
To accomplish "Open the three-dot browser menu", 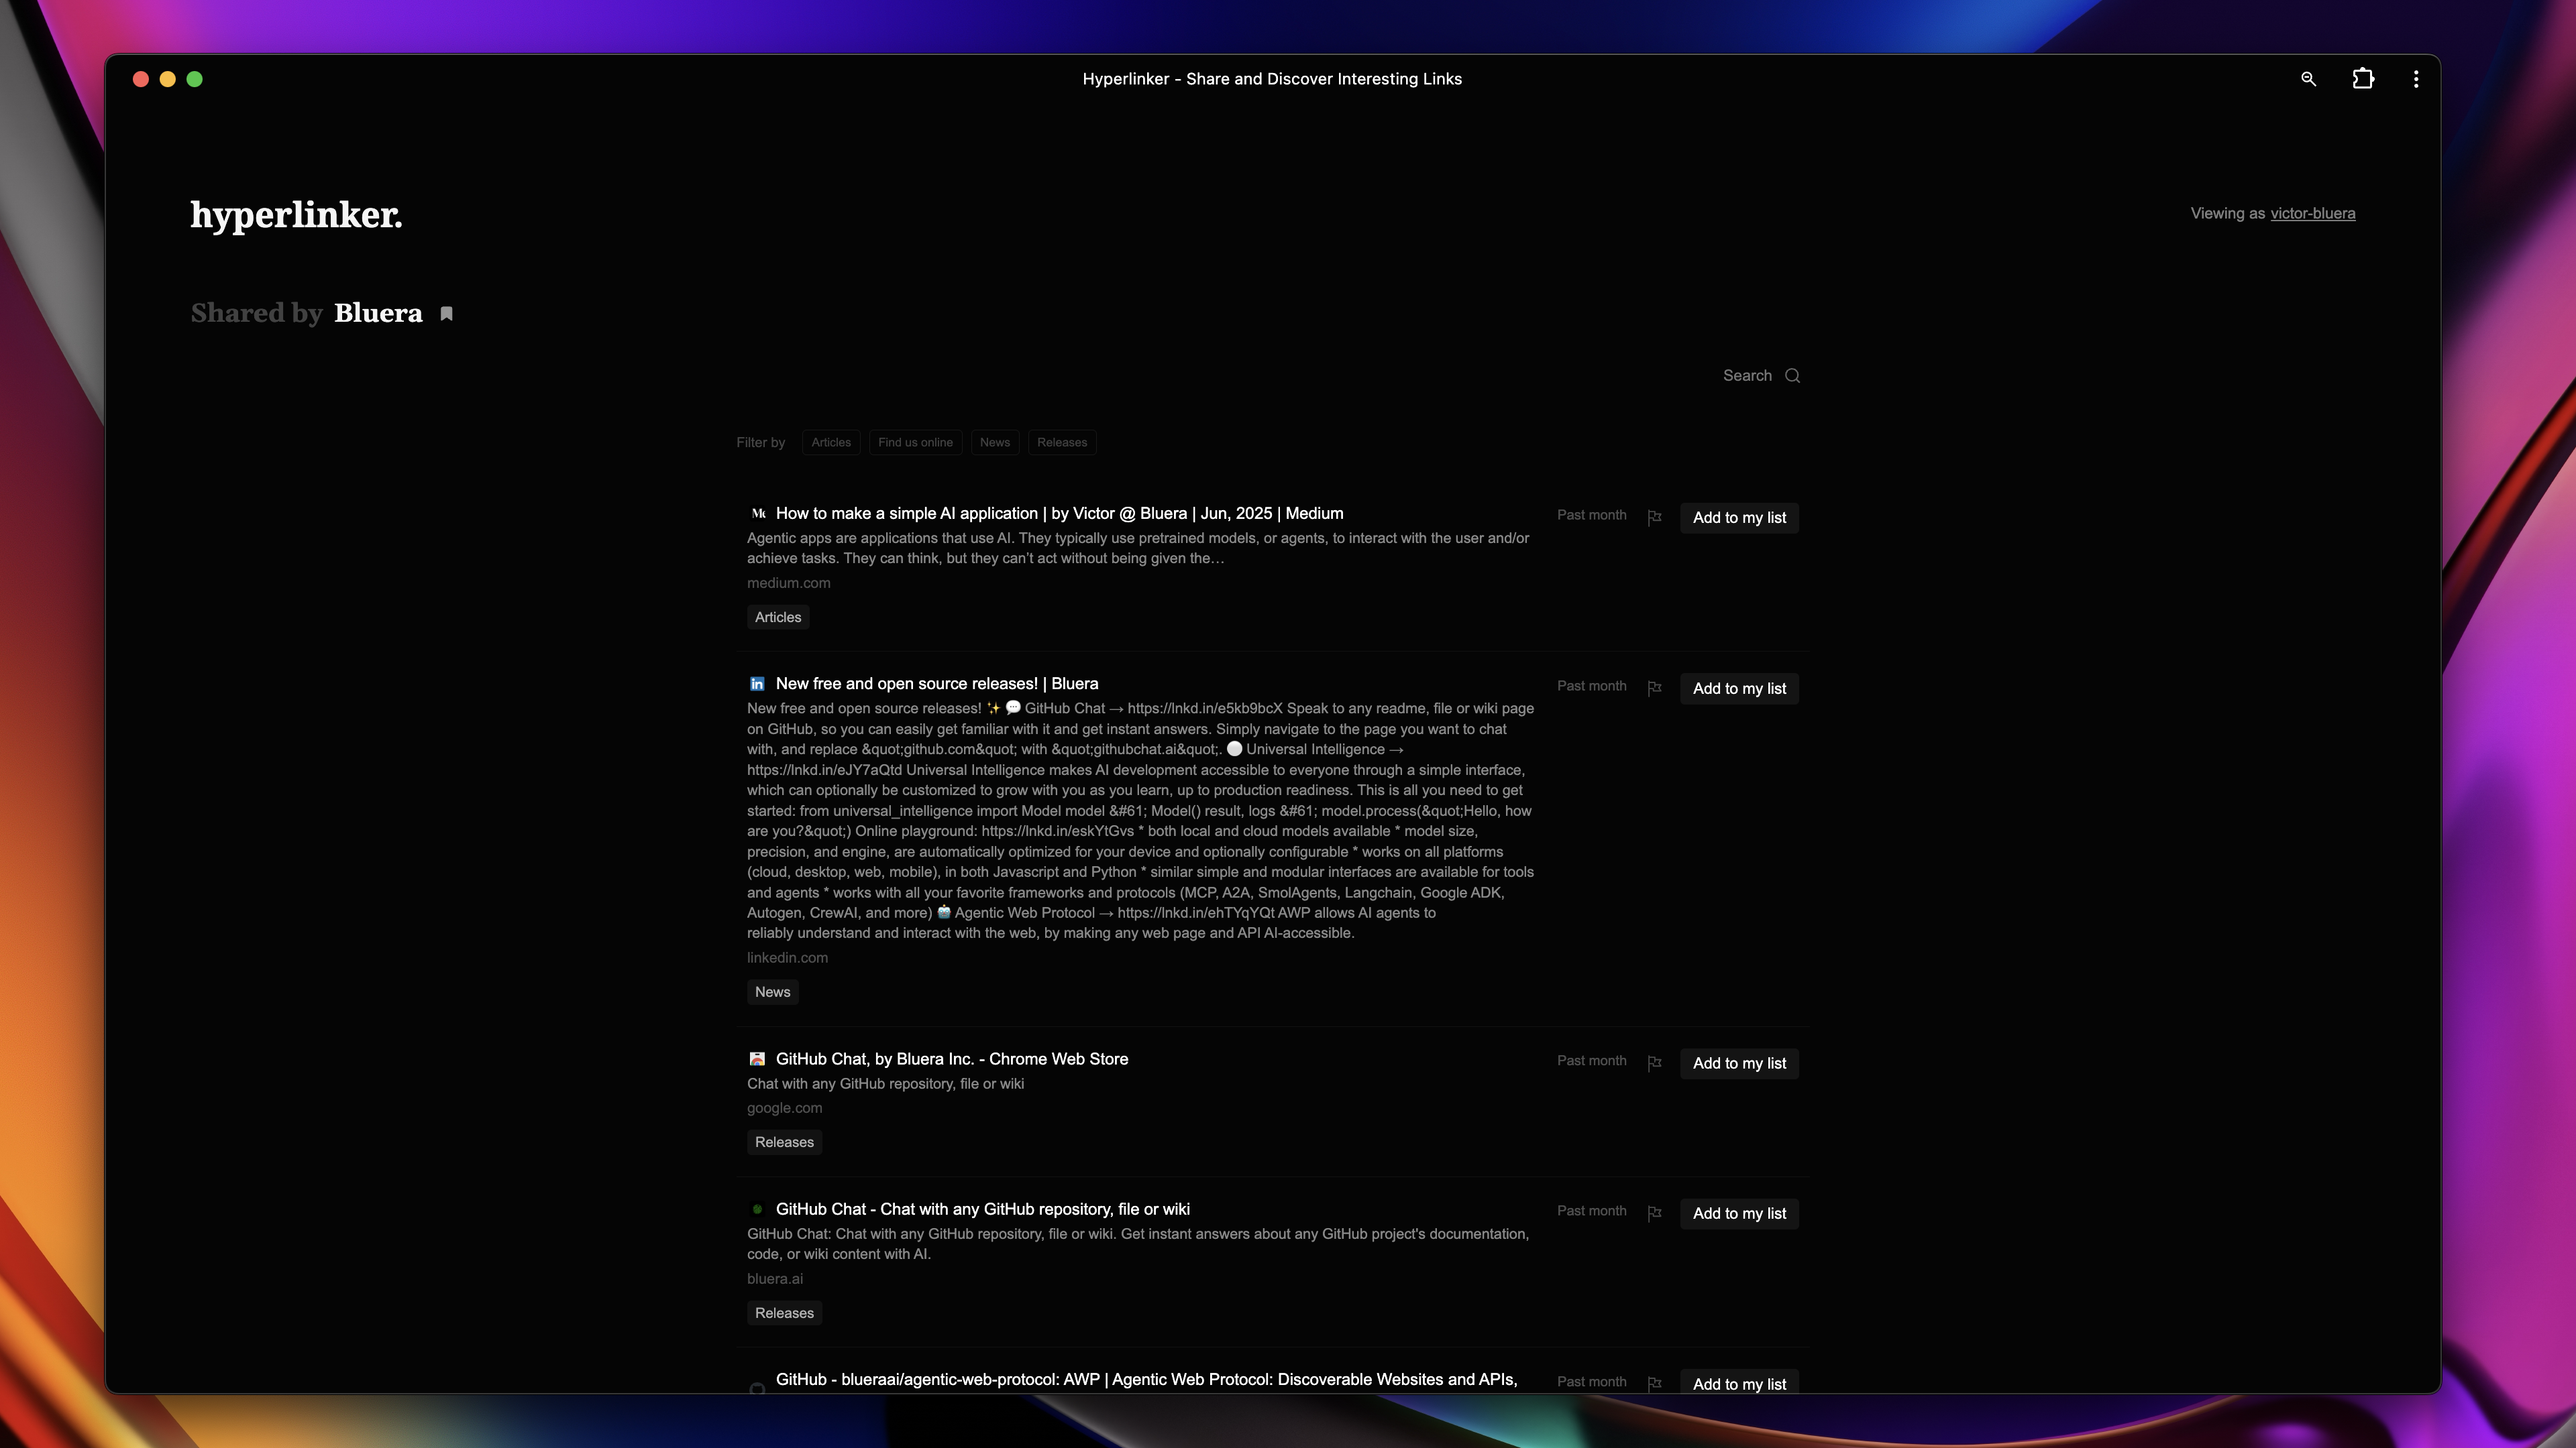I will [2416, 79].
